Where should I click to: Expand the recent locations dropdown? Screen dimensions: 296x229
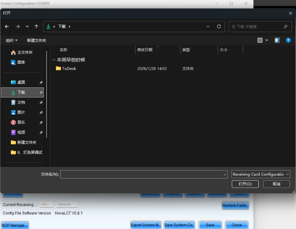click(x=27, y=27)
